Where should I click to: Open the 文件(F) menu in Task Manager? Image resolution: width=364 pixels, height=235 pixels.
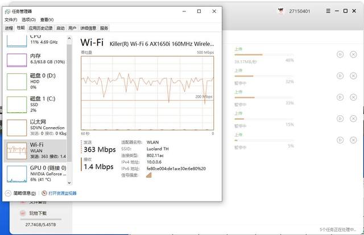(x=11, y=20)
